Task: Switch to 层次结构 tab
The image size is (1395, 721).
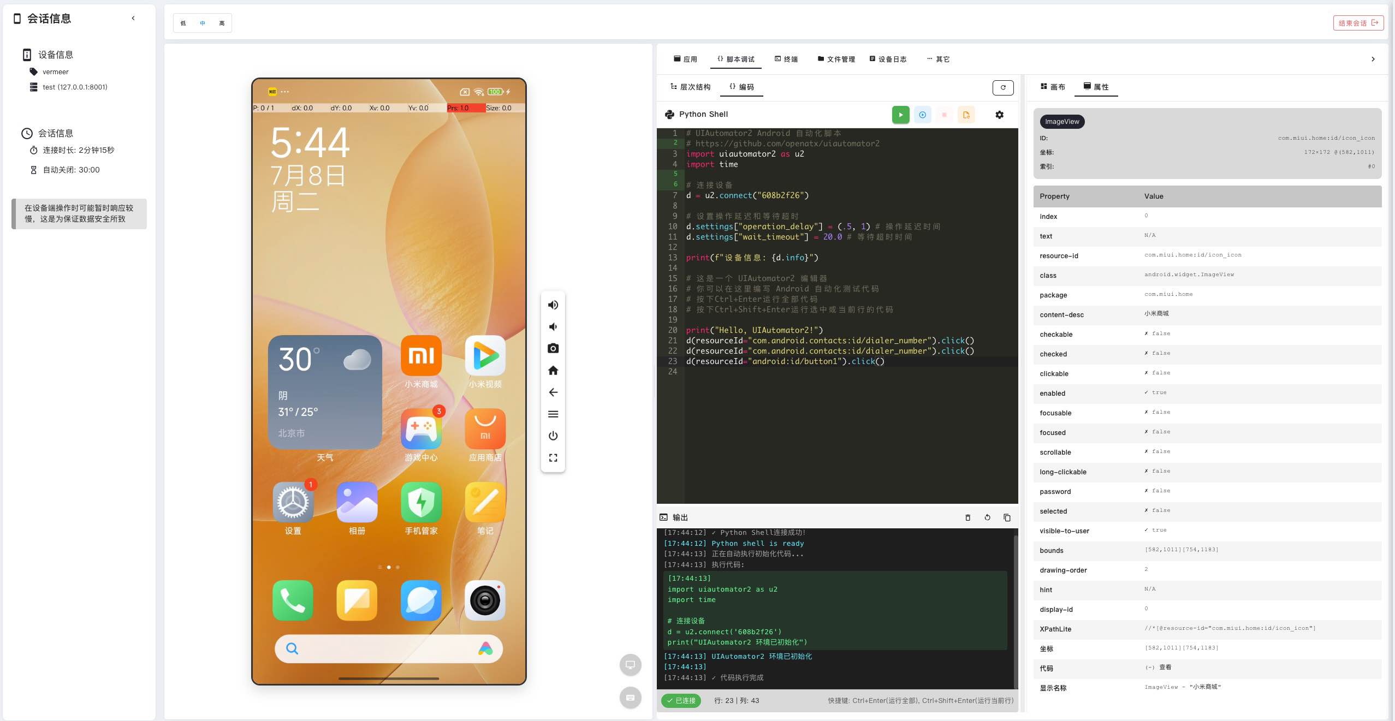Action: [691, 87]
